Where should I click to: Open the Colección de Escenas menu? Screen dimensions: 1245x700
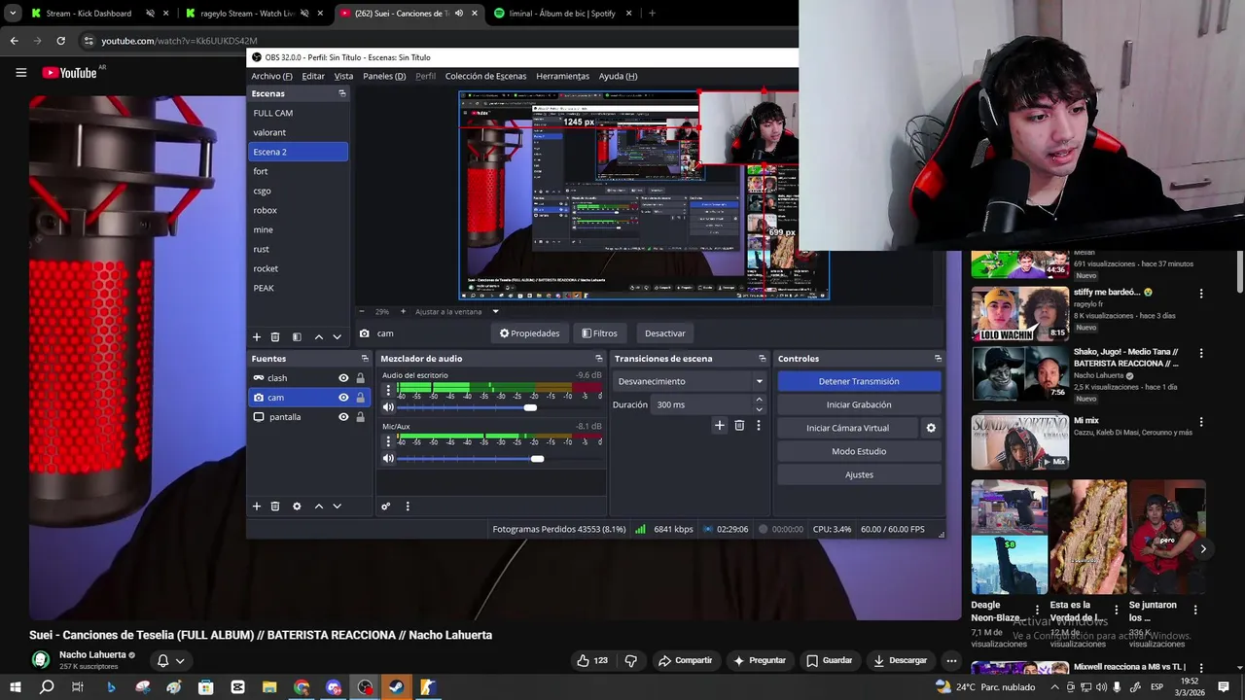pyautogui.click(x=485, y=76)
